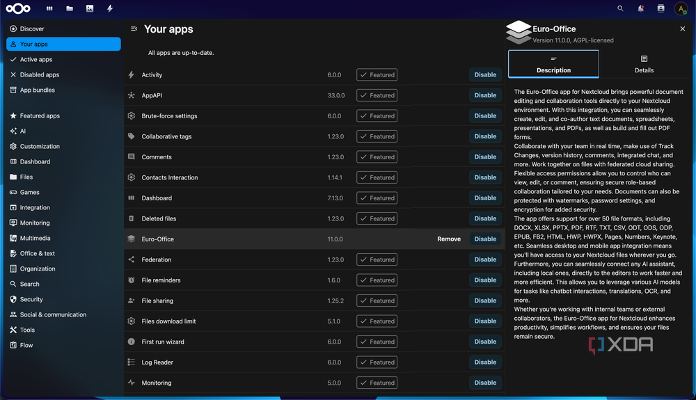Open the user avatar menu
696x400 pixels.
[x=681, y=8]
